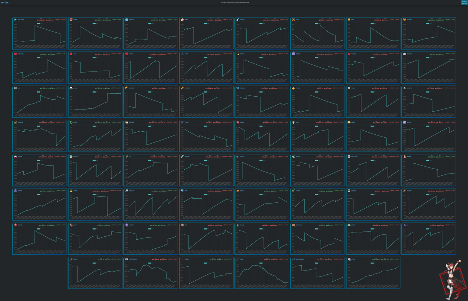Viewport: 468px width, 301px height.
Task: Click the sun icon on MEL card
Action: pos(349,19)
